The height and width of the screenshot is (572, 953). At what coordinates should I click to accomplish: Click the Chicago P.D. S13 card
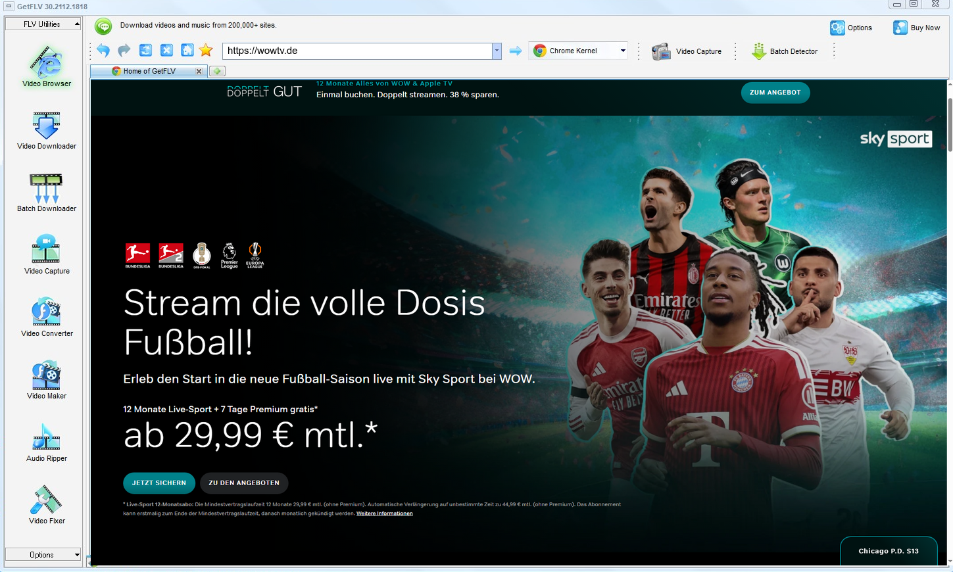(889, 551)
